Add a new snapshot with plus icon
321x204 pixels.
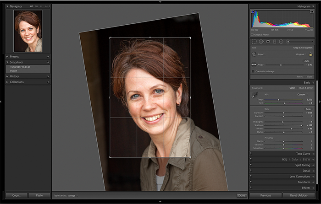[x=48, y=62]
